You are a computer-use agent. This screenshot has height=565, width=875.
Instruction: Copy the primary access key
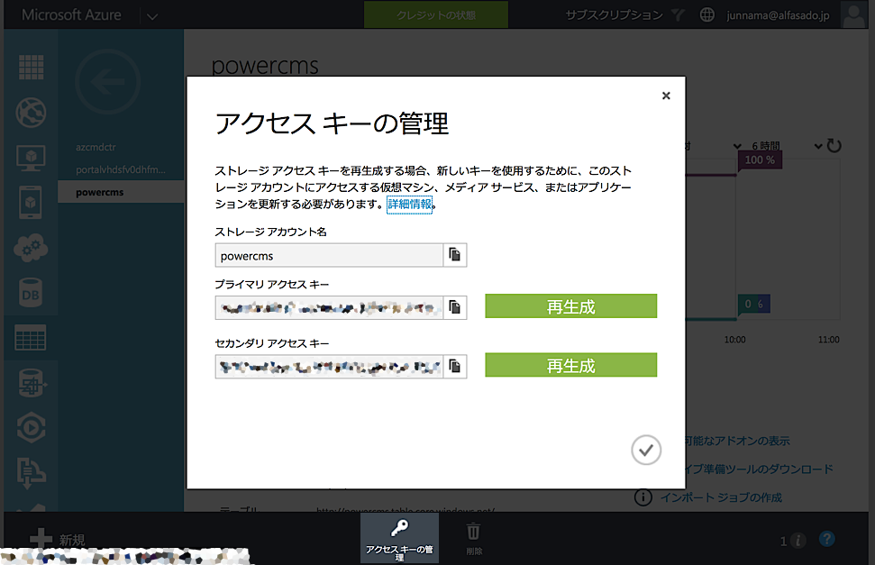[x=455, y=307]
